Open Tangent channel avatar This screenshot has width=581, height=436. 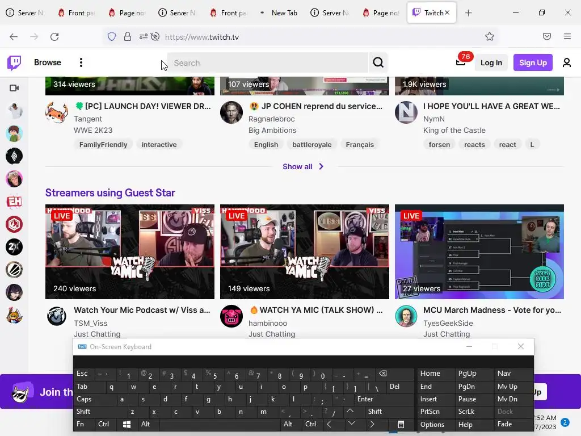(x=57, y=112)
